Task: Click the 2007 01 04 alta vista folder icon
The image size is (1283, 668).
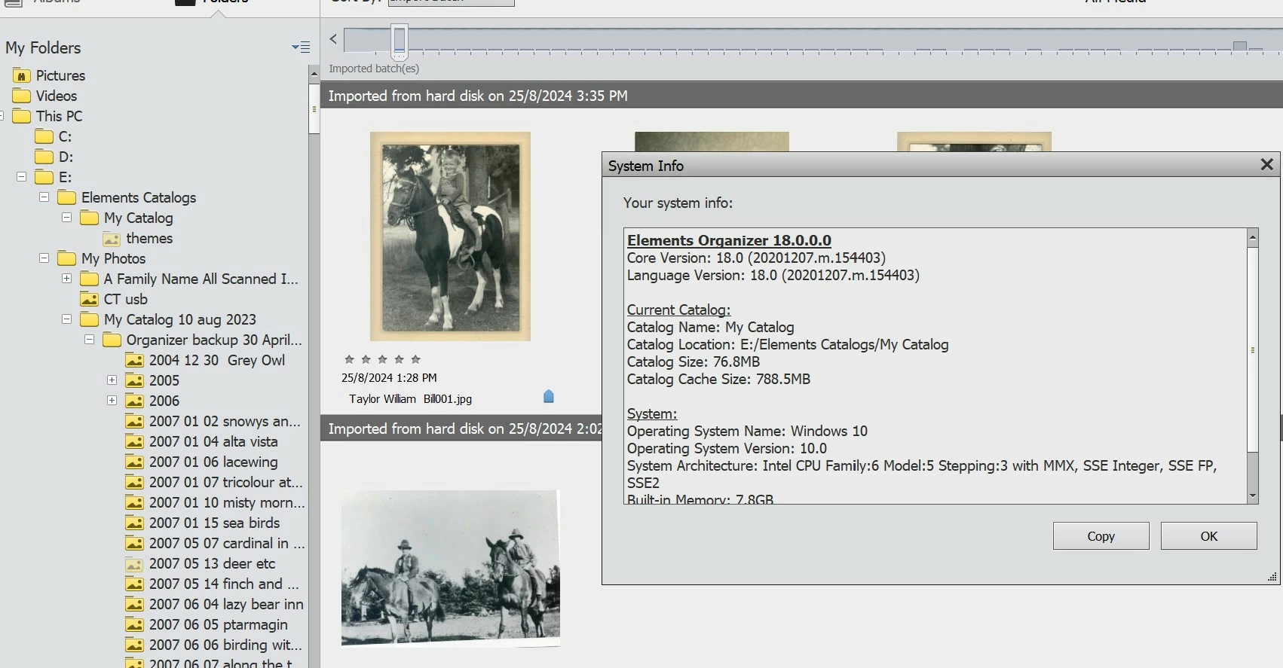Action: [134, 442]
